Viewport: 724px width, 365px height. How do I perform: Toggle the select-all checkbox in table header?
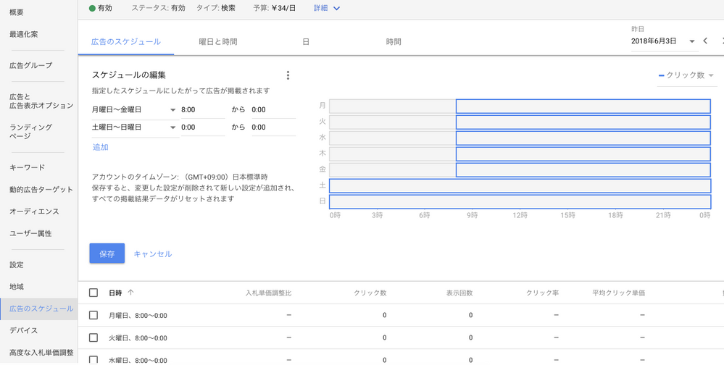tap(93, 293)
